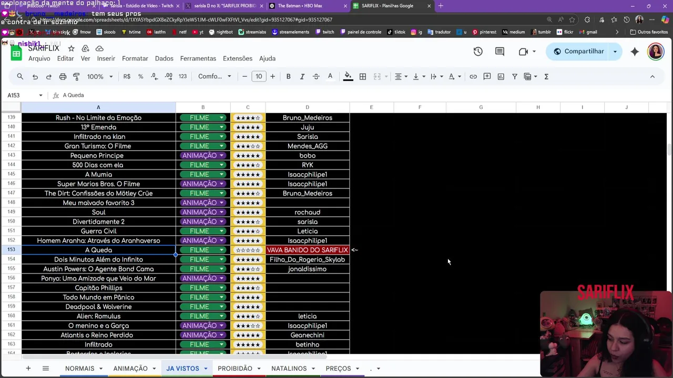The width and height of the screenshot is (673, 378).
Task: Open the comments panel icon
Action: click(x=500, y=51)
